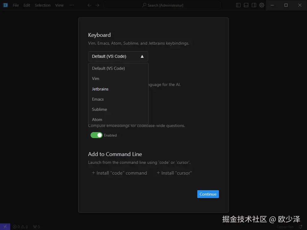Image resolution: width=307 pixels, height=230 pixels.
Task: Toggle the secondary sidebar layout icon
Action: pyautogui.click(x=254, y=5)
